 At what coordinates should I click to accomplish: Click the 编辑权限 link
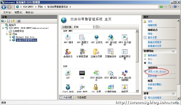154,25
